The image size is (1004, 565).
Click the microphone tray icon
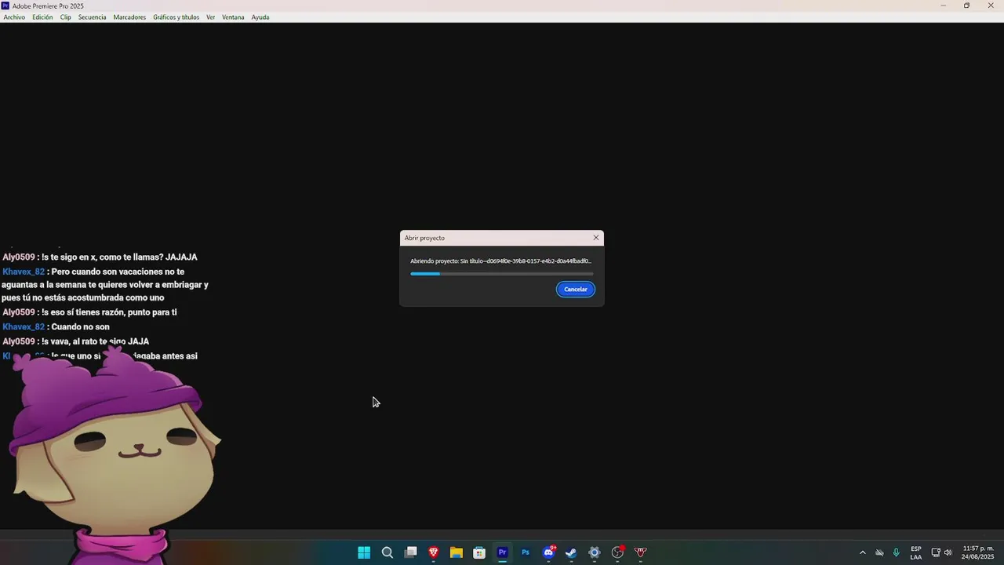click(897, 552)
